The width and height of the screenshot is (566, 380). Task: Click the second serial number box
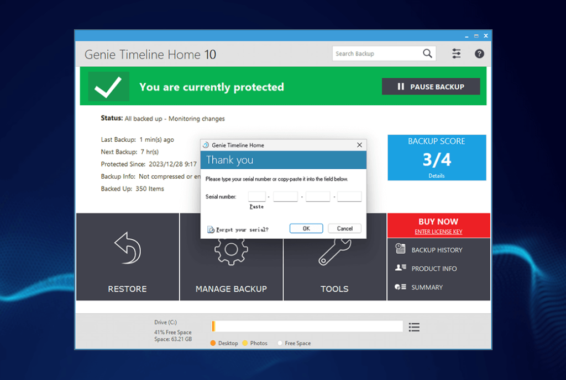[285, 196]
